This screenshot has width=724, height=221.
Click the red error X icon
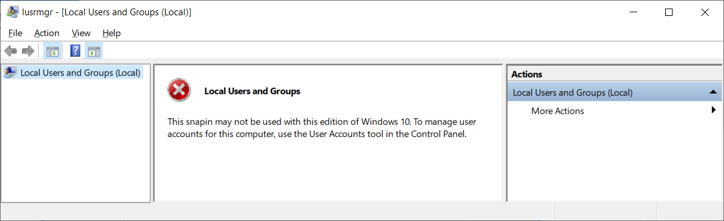point(179,89)
